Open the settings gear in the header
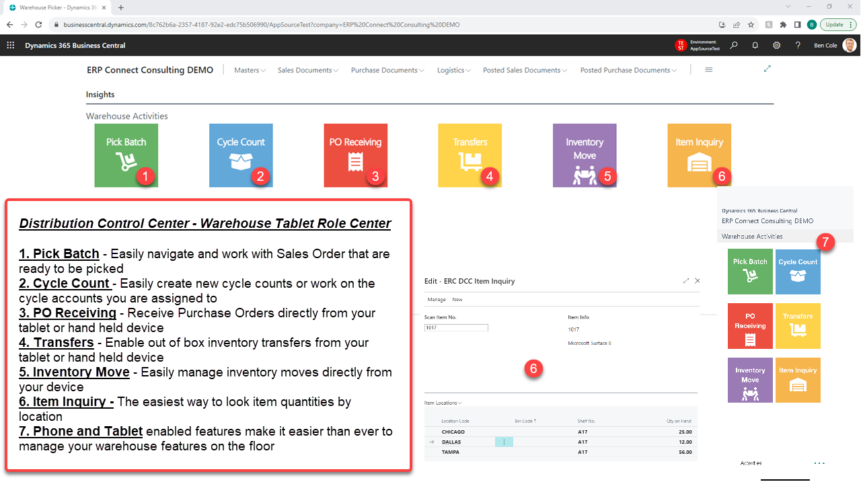Screen dimensions: 861x484 point(776,45)
